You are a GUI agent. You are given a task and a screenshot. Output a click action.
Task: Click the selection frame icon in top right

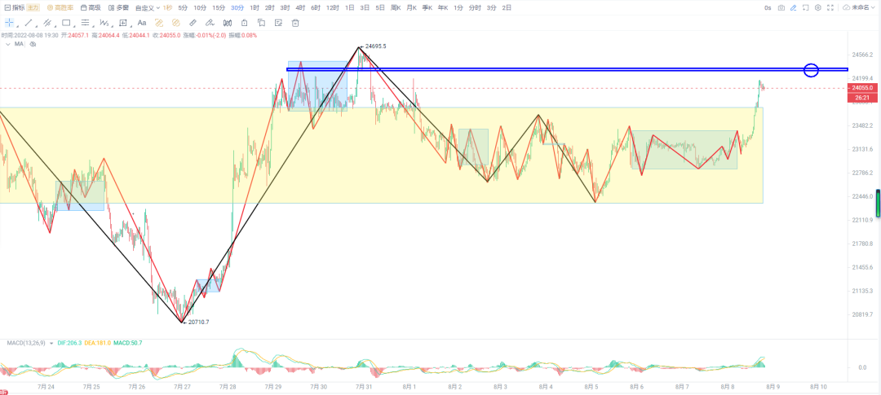pos(806,8)
